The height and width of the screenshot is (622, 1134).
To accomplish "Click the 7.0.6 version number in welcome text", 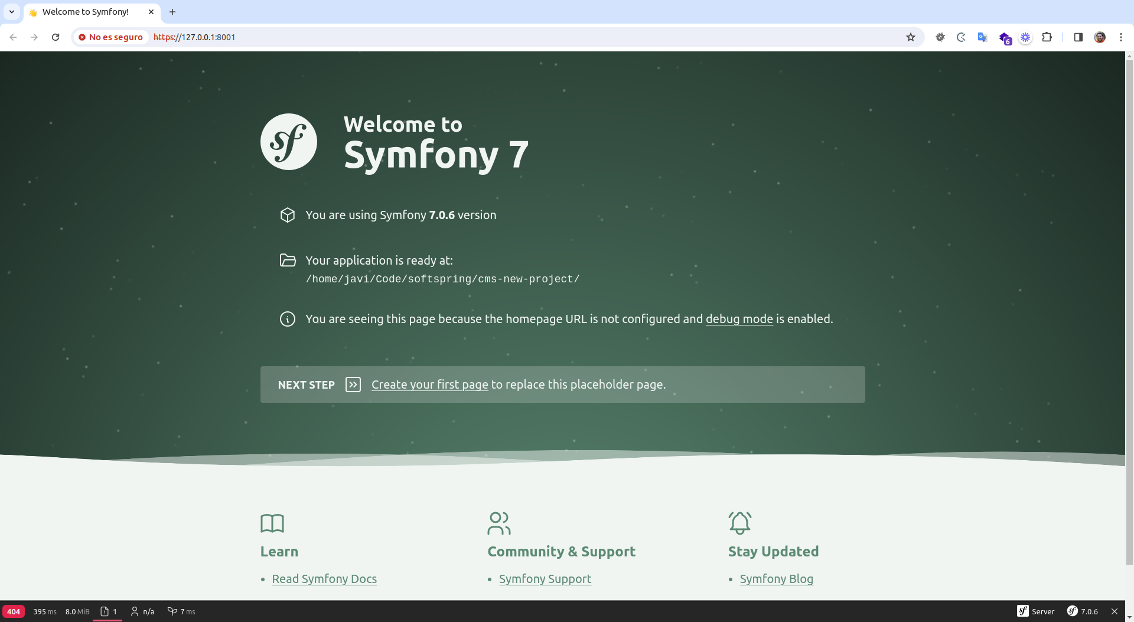I will (x=442, y=215).
